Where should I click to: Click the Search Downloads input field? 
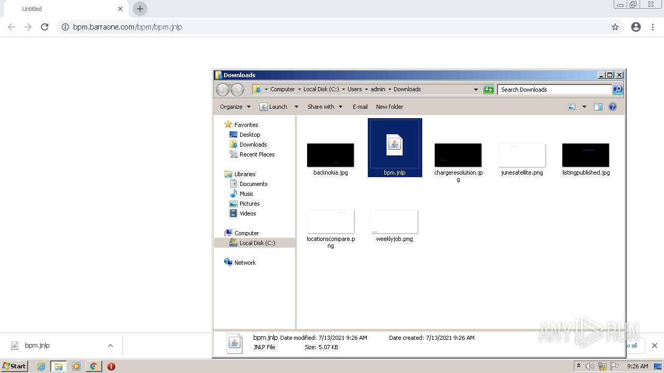click(x=555, y=90)
